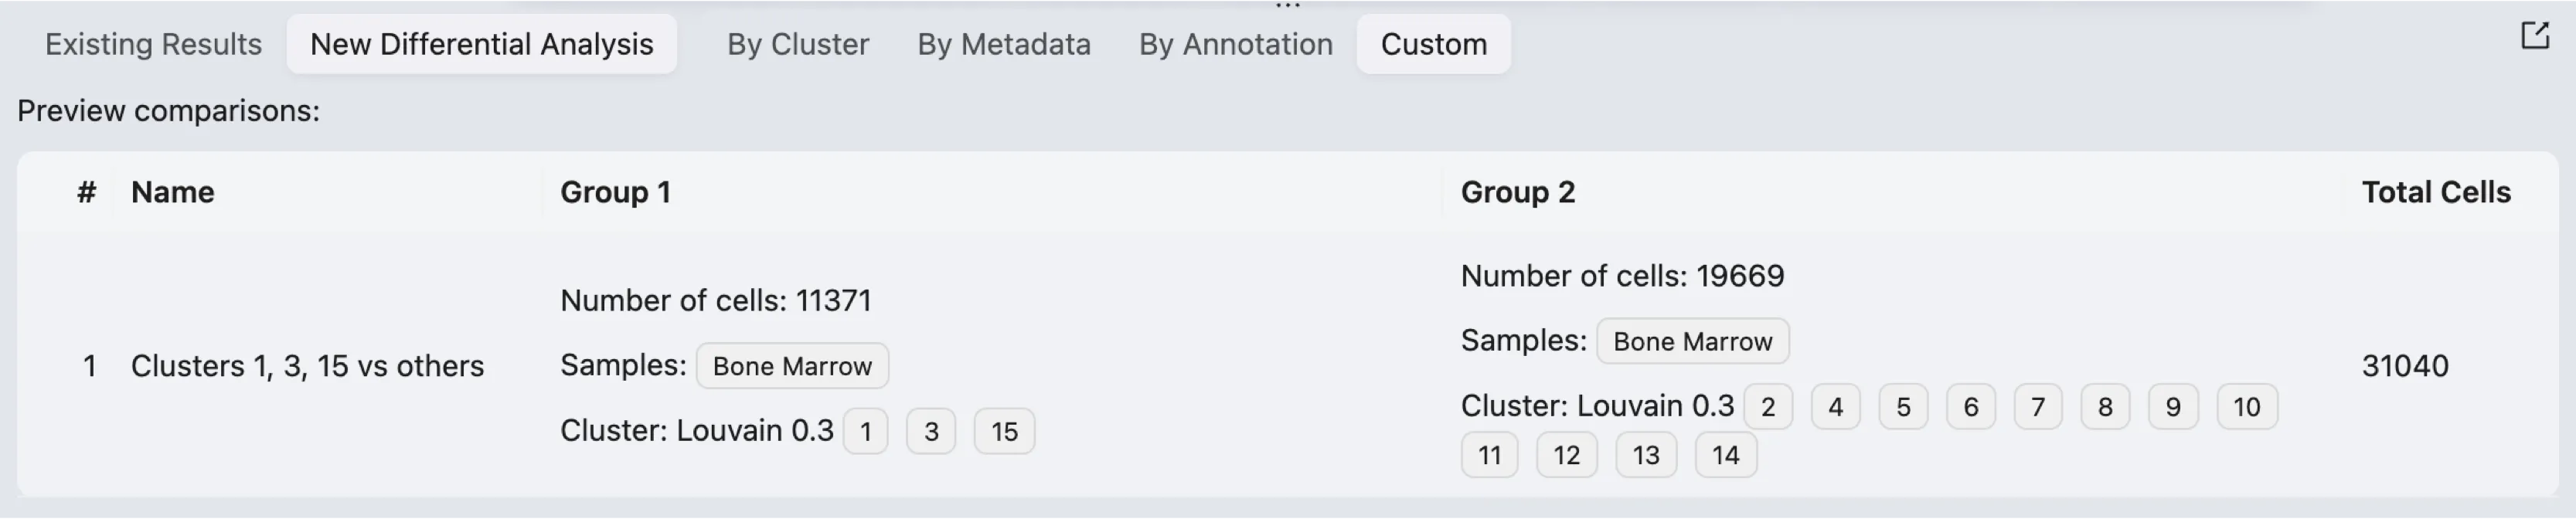The image size is (2576, 519).
Task: Open the By Cluster tab
Action: pyautogui.click(x=797, y=44)
